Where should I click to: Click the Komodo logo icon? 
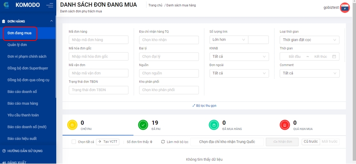[x=7, y=6]
